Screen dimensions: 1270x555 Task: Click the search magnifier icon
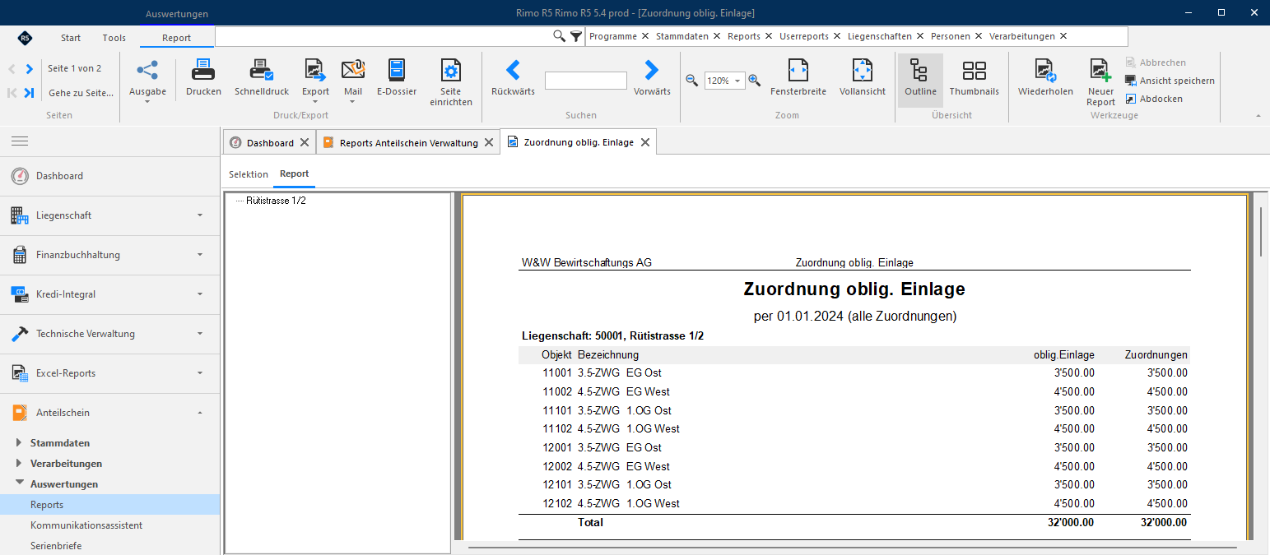click(x=559, y=36)
